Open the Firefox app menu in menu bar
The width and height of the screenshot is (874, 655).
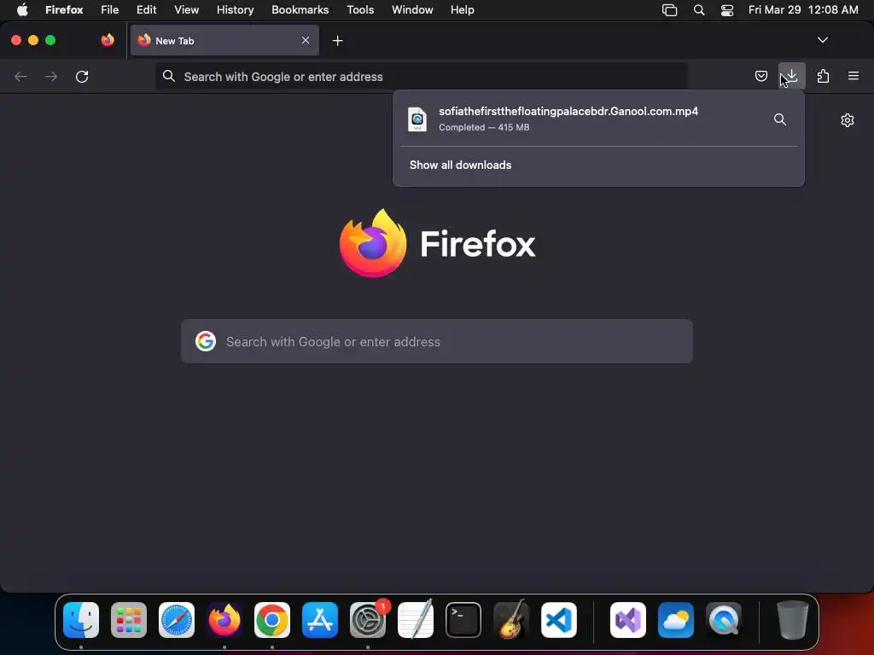click(64, 9)
